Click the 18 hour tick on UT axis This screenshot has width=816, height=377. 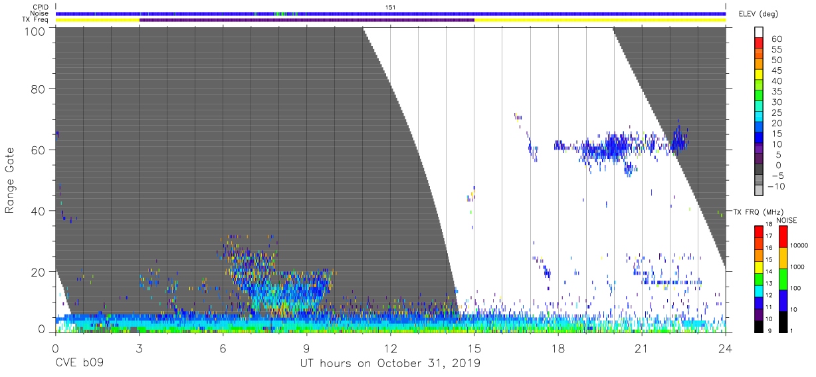[x=558, y=348]
